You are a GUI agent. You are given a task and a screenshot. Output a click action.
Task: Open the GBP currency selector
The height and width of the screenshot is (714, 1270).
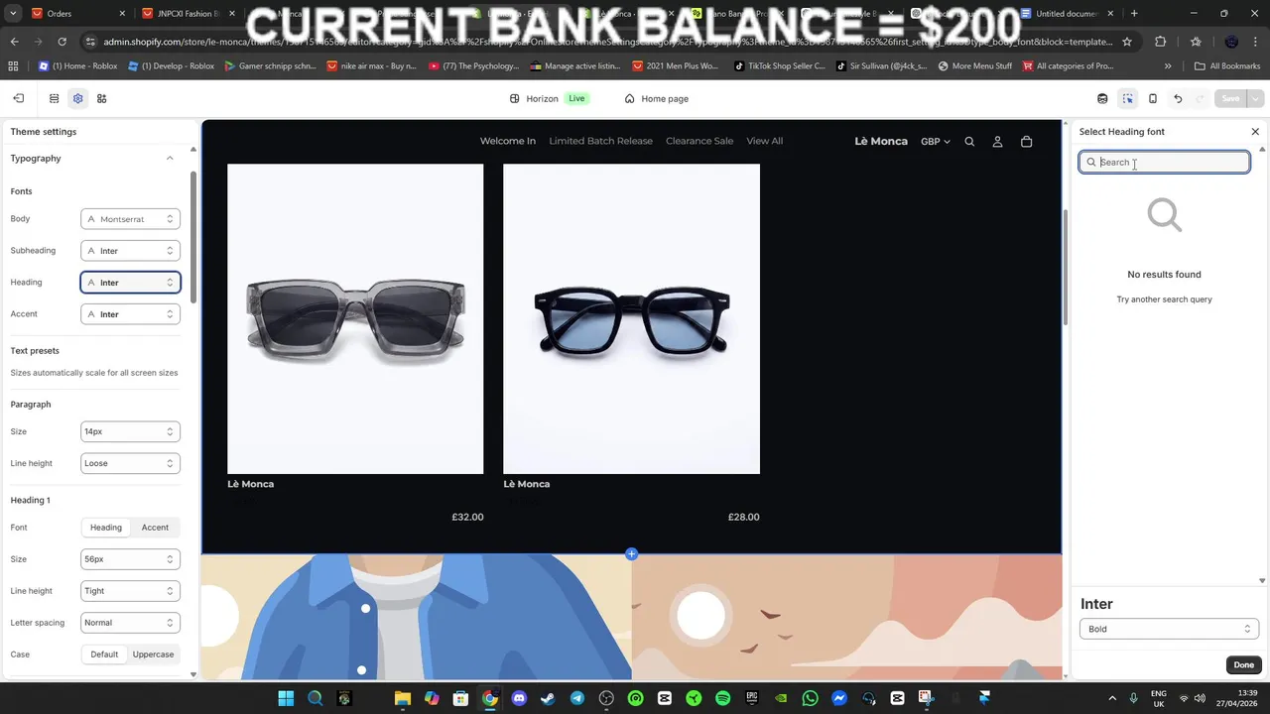click(x=935, y=142)
